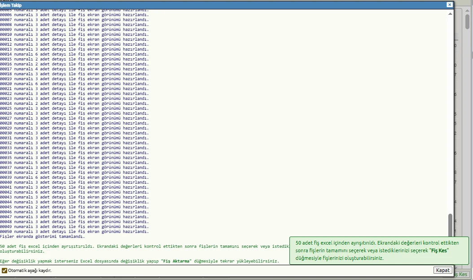The image size is (473, 280).
Task: Click the 00015 line with 2 adet detayı
Action: tap(74, 59)
